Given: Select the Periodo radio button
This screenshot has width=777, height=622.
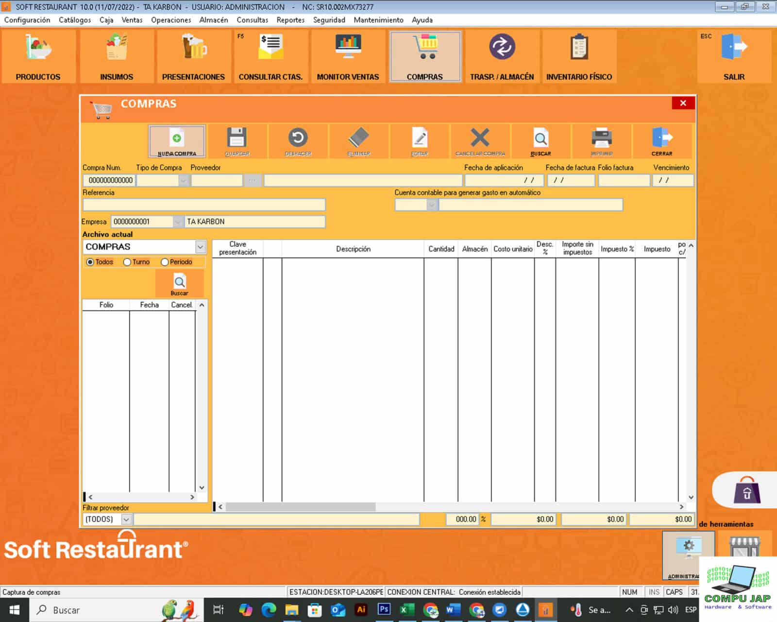Looking at the screenshot, I should point(165,262).
